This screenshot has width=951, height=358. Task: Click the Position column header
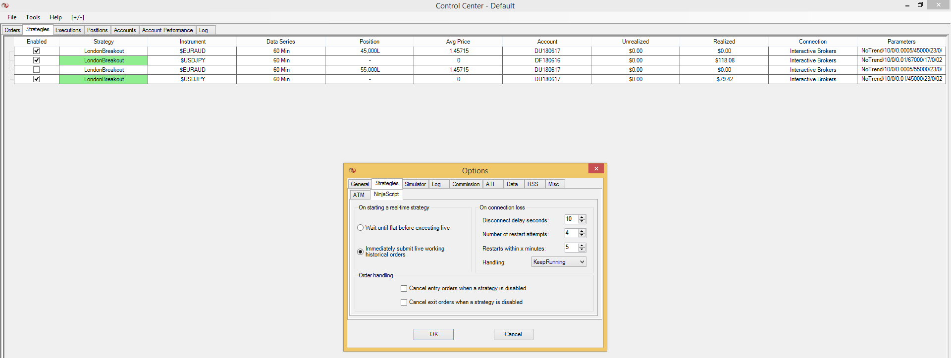[x=370, y=42]
